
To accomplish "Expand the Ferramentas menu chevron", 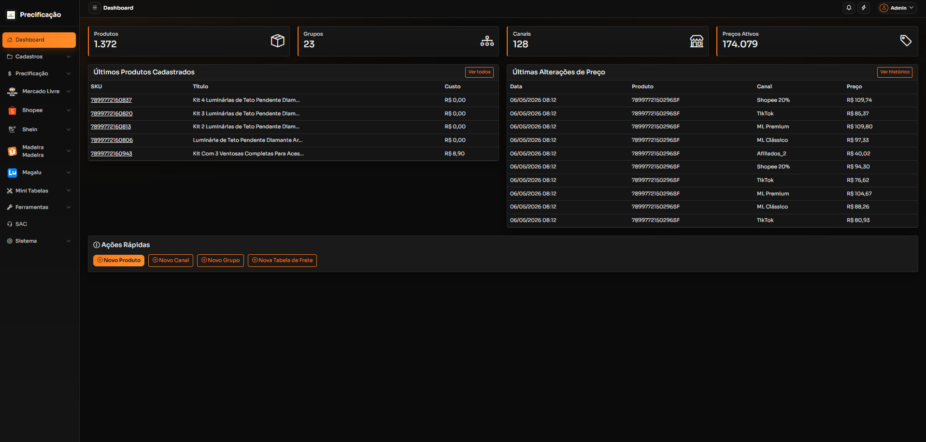I will tap(69, 207).
